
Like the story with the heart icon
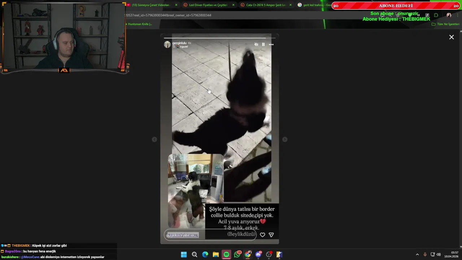262,235
